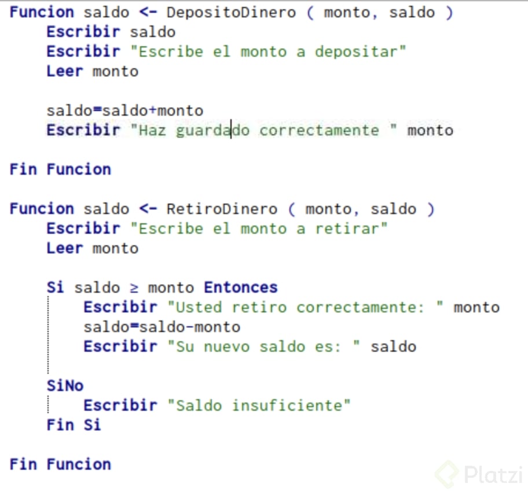Click the RetiroDinero function name

(x=222, y=209)
